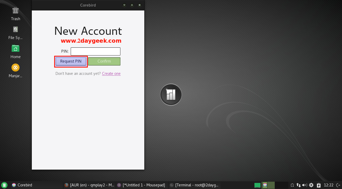This screenshot has height=189, width=342.
Task: Open the Create one account link
Action: coord(111,74)
